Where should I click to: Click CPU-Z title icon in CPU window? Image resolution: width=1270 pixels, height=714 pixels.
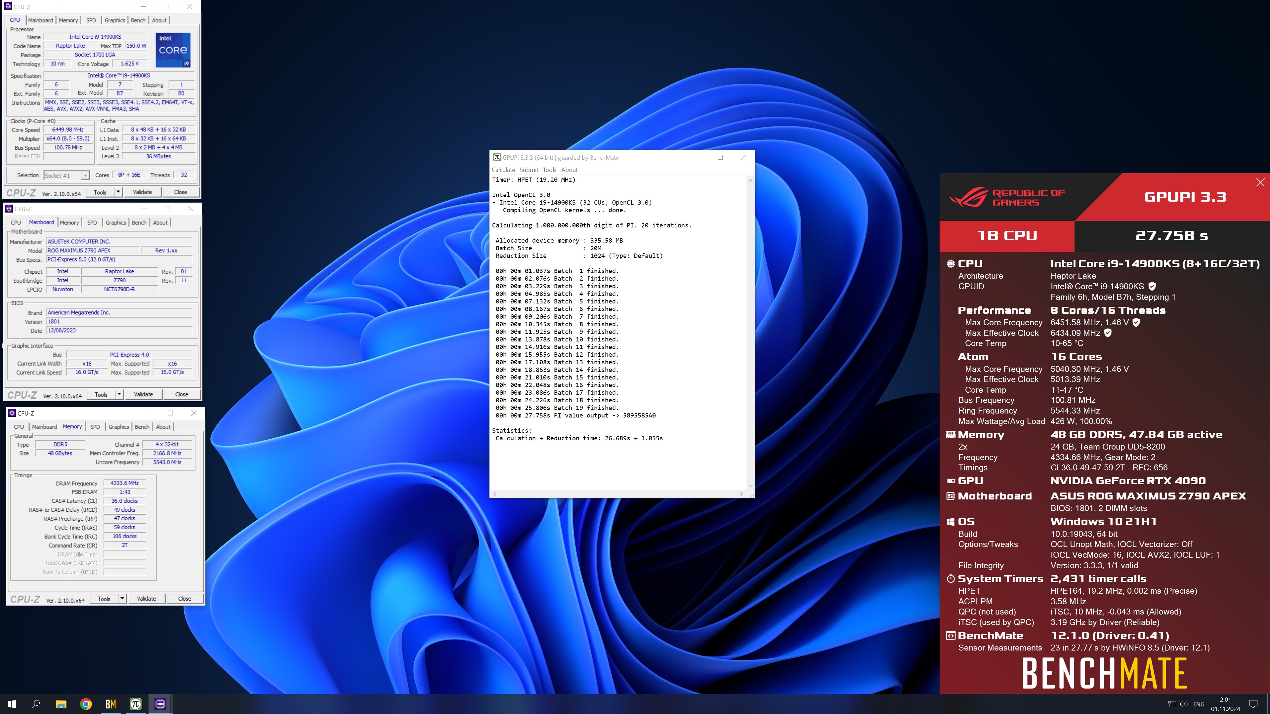(x=8, y=6)
